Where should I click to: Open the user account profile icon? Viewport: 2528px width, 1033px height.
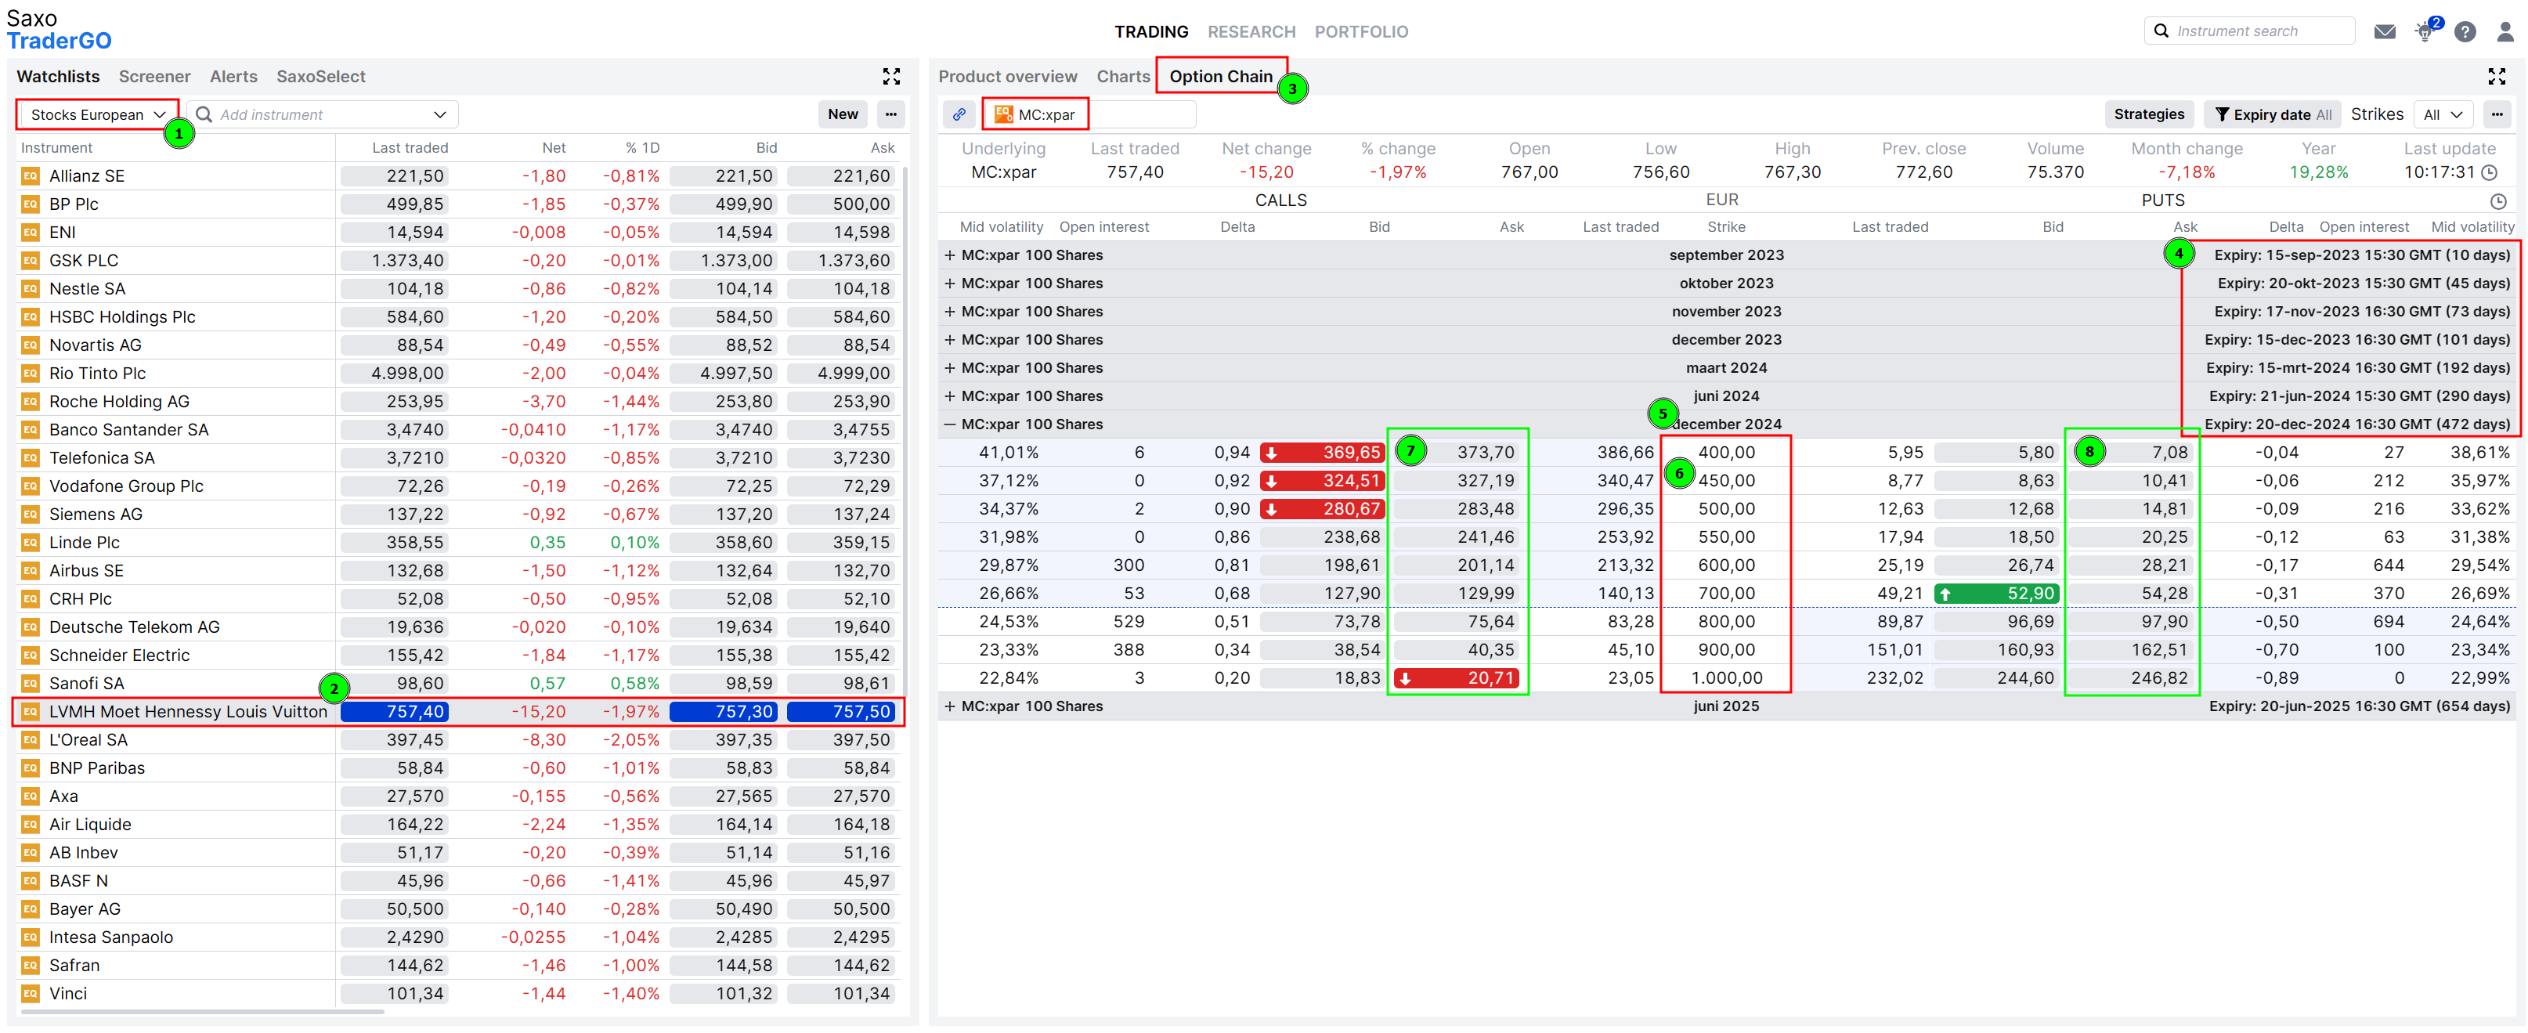point(2505,31)
